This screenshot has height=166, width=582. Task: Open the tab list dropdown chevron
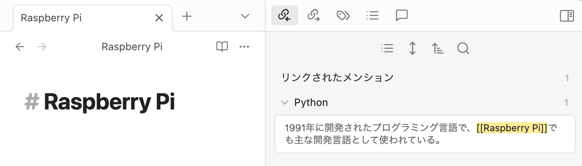tap(245, 16)
